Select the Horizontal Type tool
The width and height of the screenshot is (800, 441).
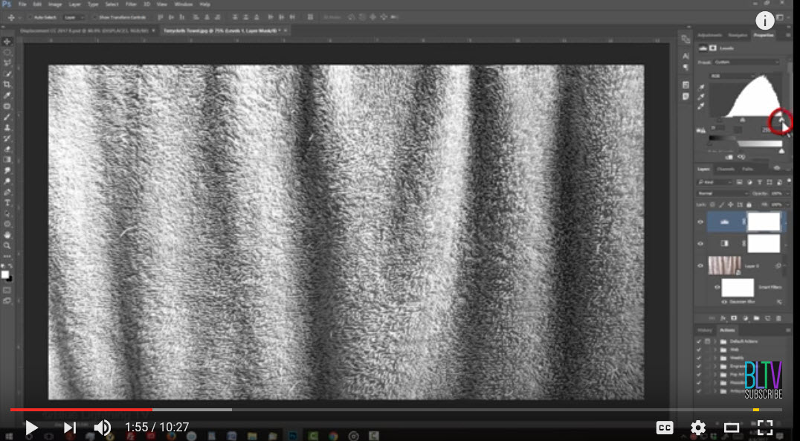click(x=7, y=203)
